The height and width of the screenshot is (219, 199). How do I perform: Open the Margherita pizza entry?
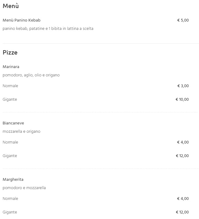(13, 180)
